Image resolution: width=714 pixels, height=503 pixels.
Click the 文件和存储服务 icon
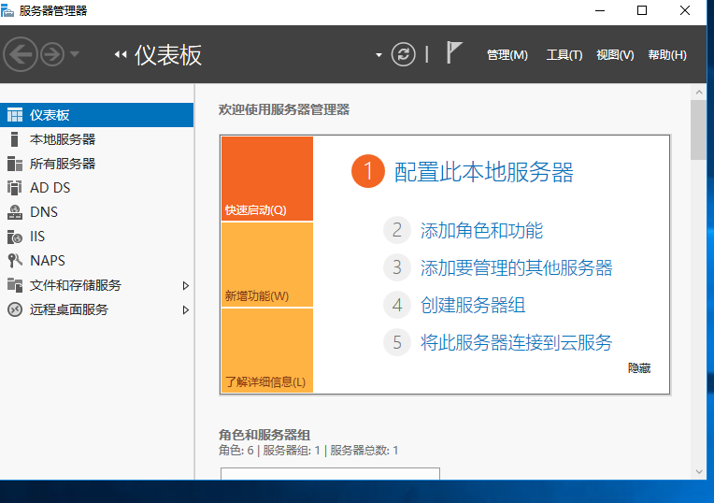point(15,285)
